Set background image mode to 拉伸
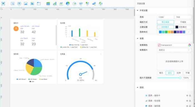195x107 pixels. 179,73
